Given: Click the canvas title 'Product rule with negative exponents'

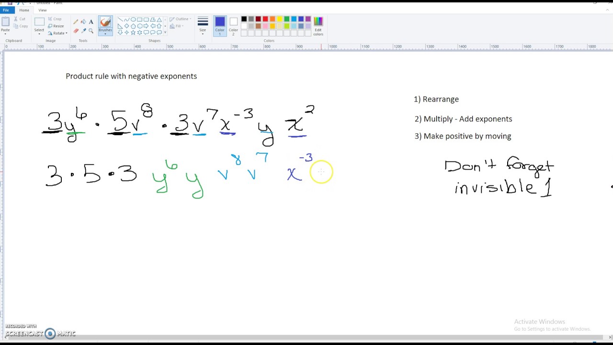Looking at the screenshot, I should pos(131,76).
